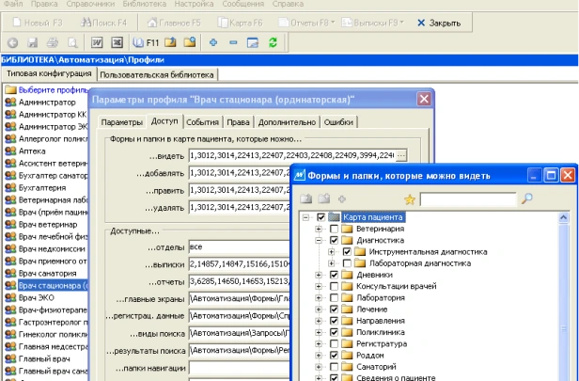Click the blue plus add icon in toolbar
Image resolution: width=579 pixels, height=381 pixels.
coord(213,42)
